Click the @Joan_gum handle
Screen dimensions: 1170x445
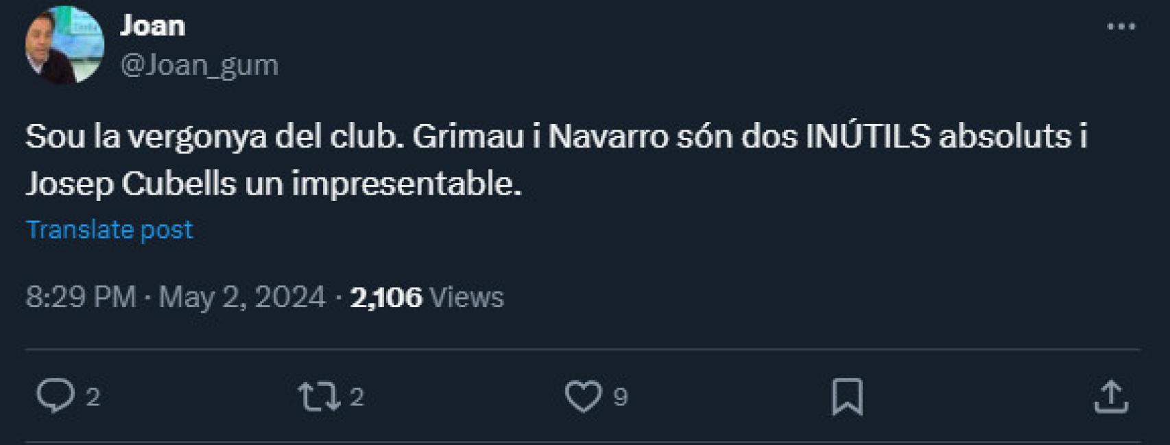coord(199,65)
